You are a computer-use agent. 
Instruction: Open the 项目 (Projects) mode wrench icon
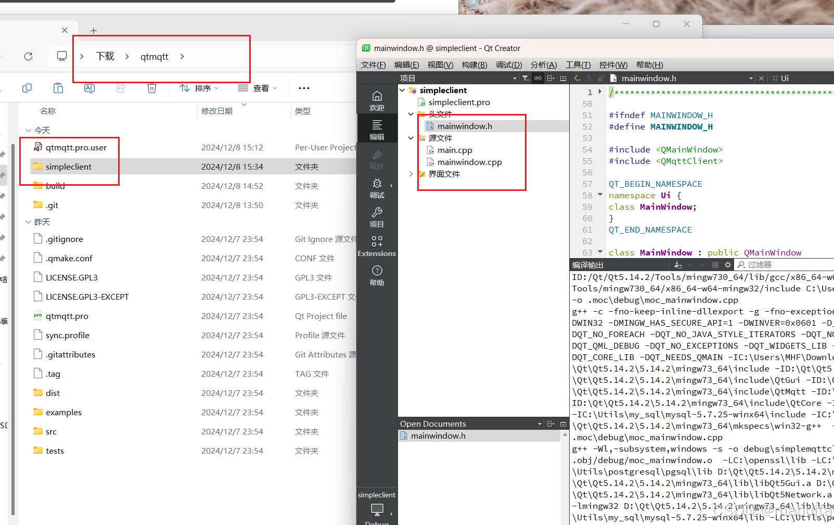tap(377, 217)
